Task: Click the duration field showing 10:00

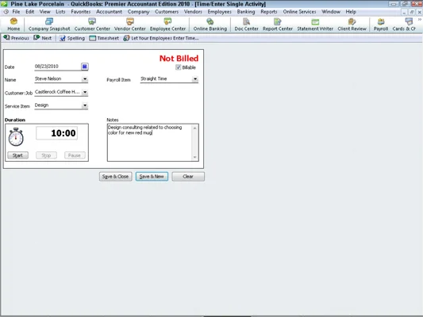Action: [x=56, y=133]
